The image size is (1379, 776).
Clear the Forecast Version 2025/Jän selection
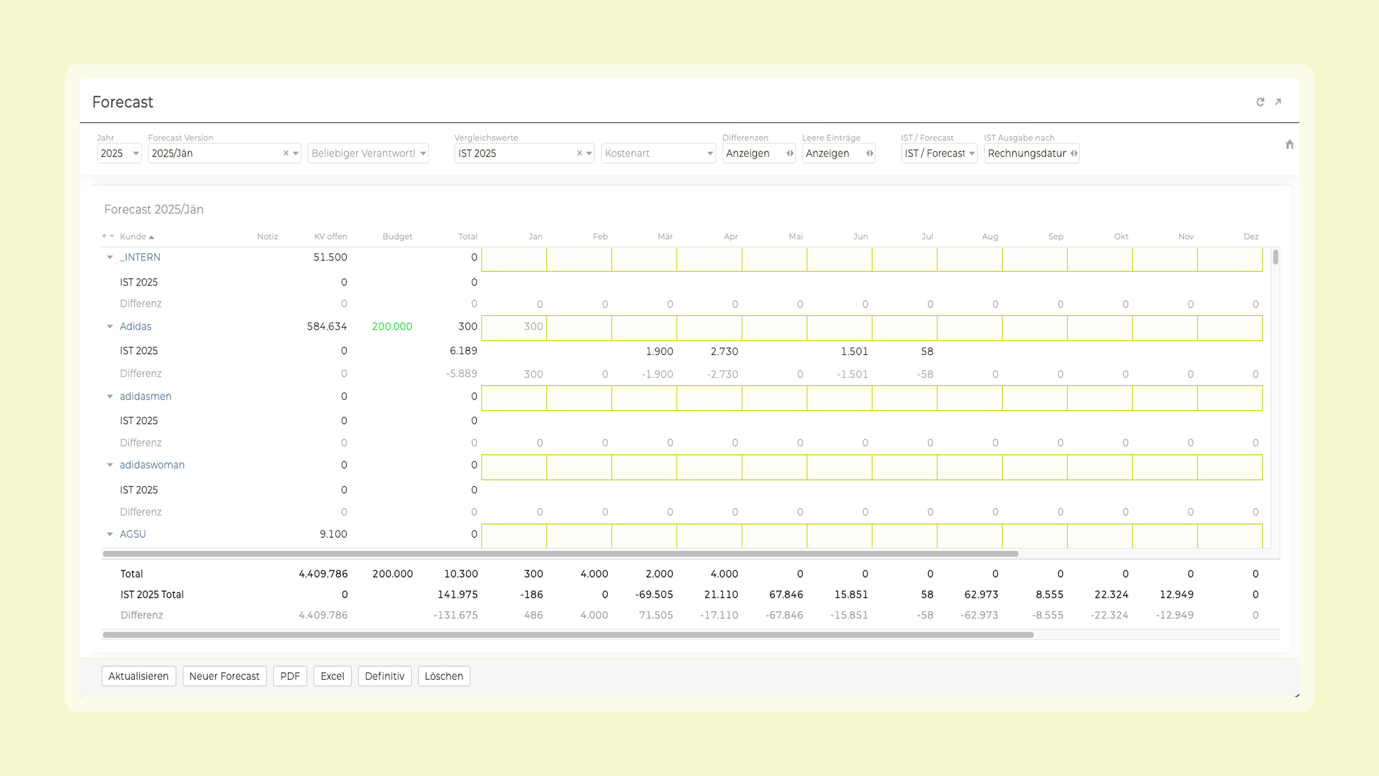pyautogui.click(x=286, y=153)
